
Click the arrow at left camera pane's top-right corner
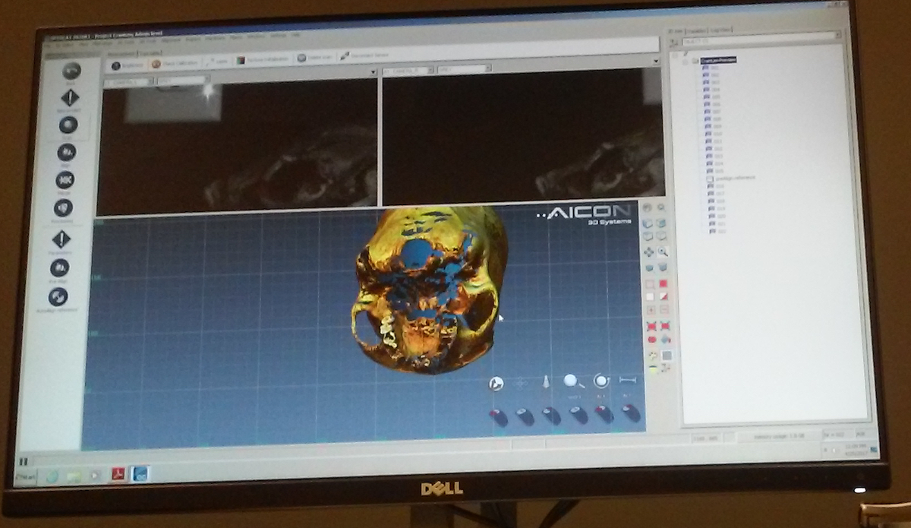[373, 72]
